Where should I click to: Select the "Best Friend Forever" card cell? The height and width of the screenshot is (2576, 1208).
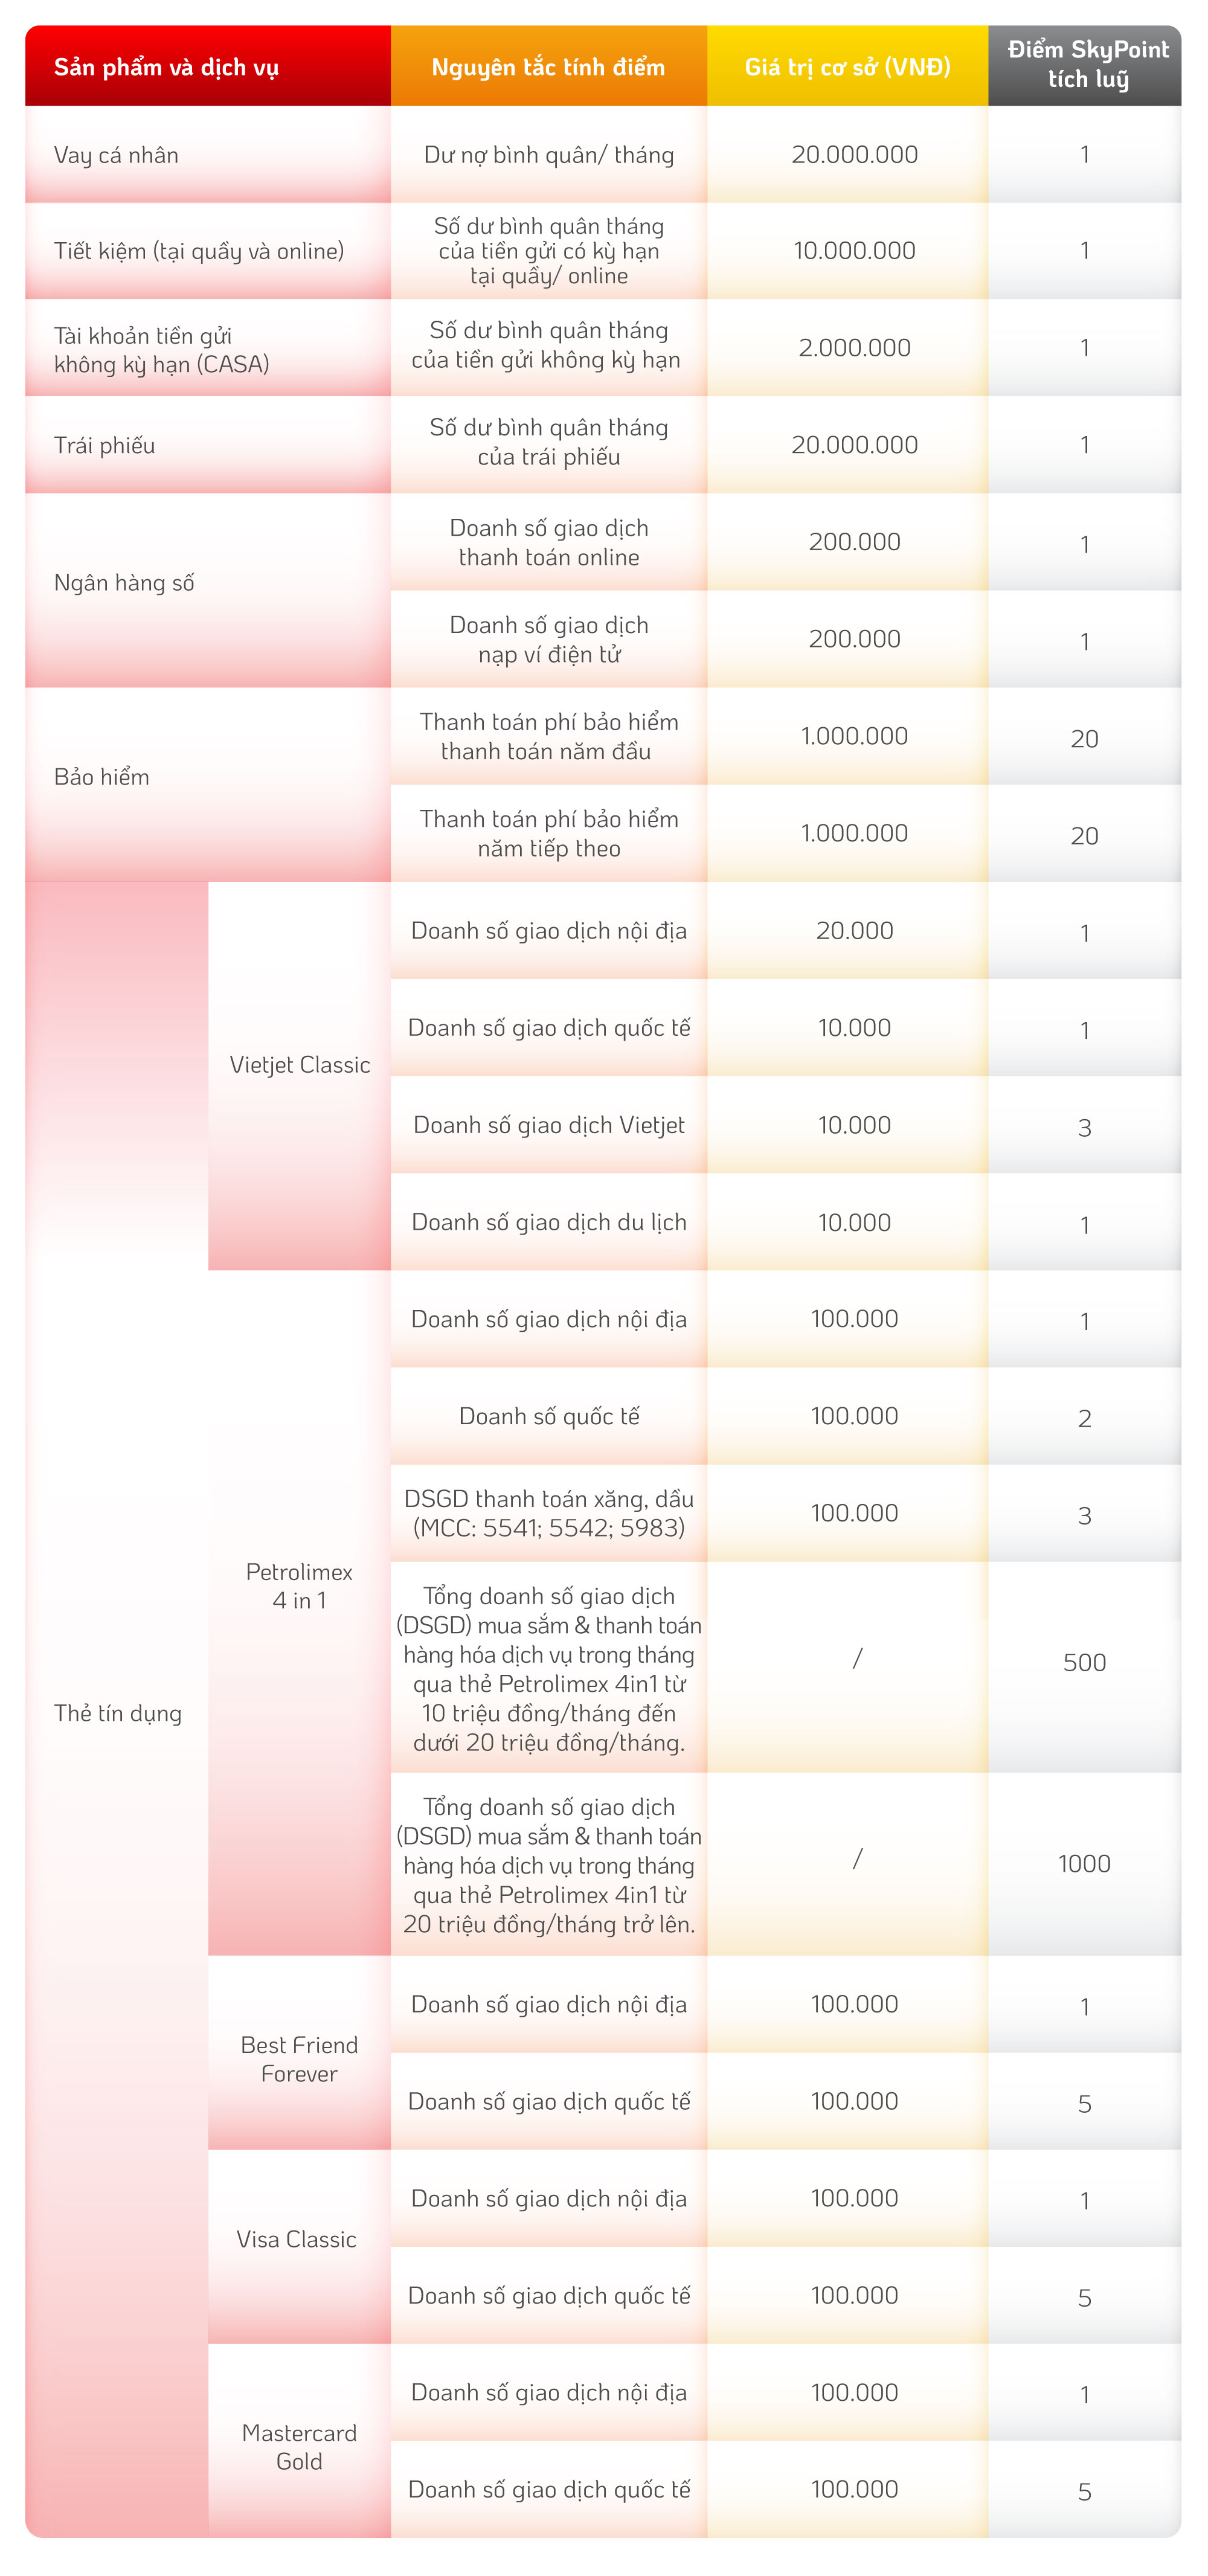pyautogui.click(x=299, y=2059)
